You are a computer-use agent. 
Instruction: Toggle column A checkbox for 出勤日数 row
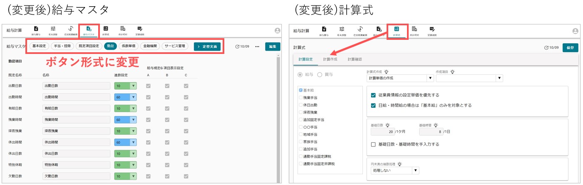click(148, 86)
